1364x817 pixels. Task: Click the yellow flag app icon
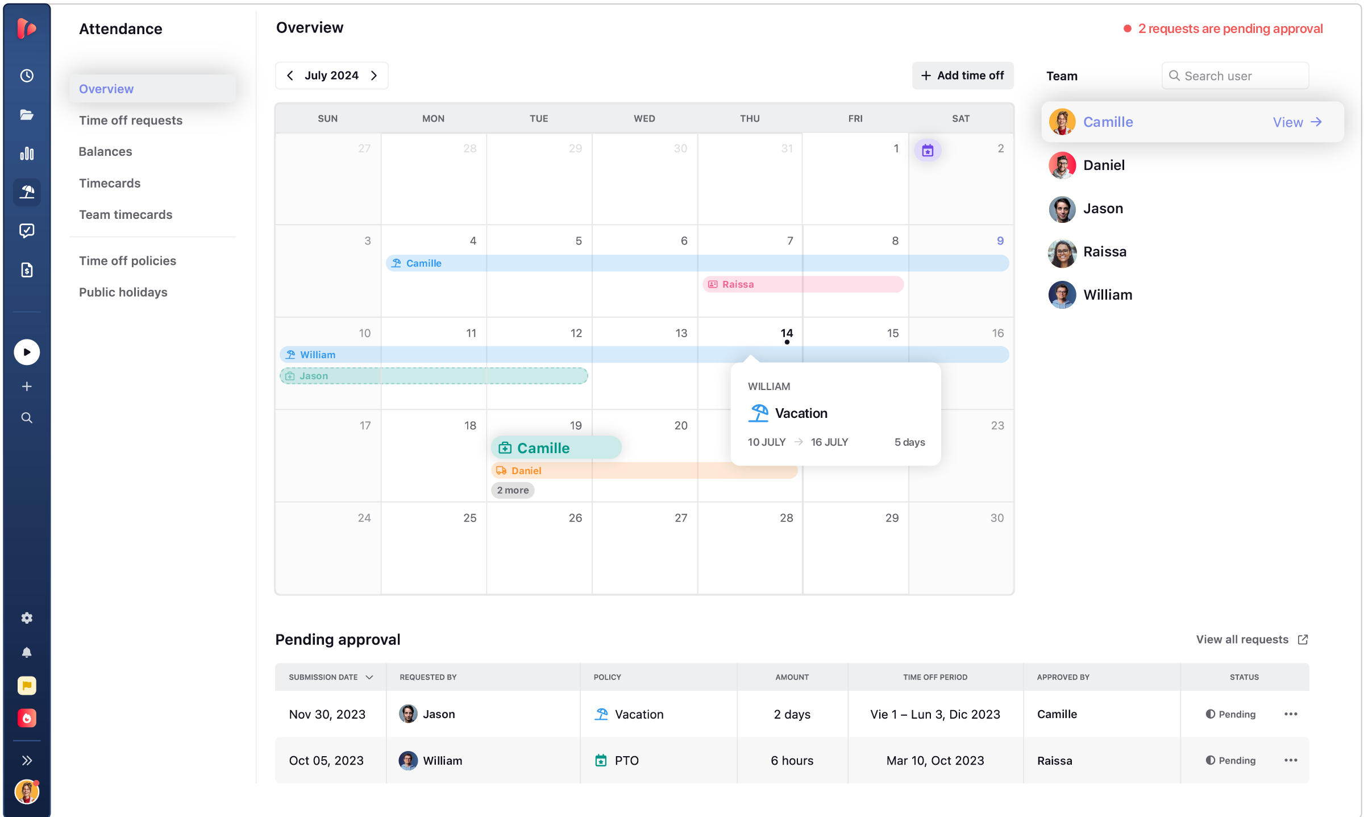27,686
